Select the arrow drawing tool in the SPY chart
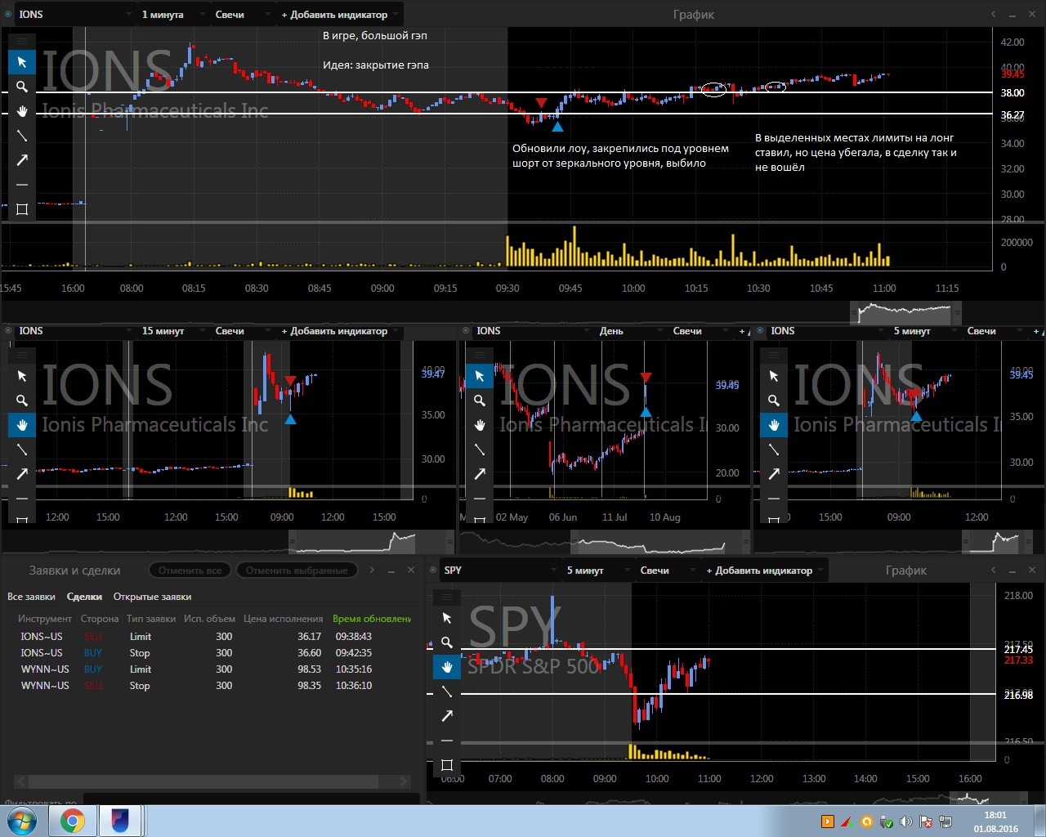This screenshot has width=1046, height=837. [447, 716]
